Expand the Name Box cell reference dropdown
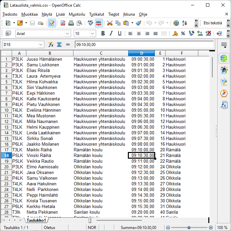Screen dimensions: 231x231 click(x=41, y=45)
